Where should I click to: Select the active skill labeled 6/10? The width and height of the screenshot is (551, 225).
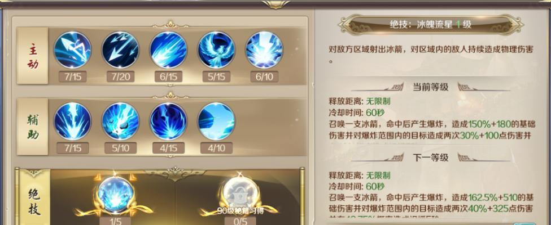[x=264, y=49]
